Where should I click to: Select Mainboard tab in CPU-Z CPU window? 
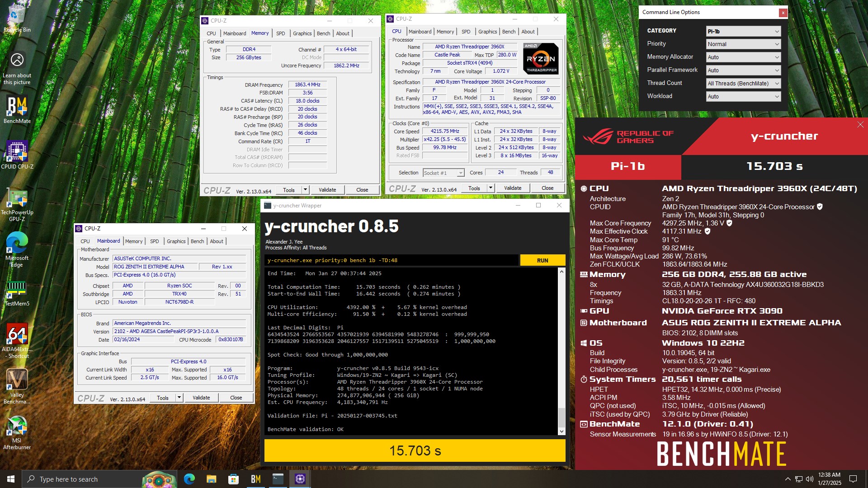pos(420,32)
